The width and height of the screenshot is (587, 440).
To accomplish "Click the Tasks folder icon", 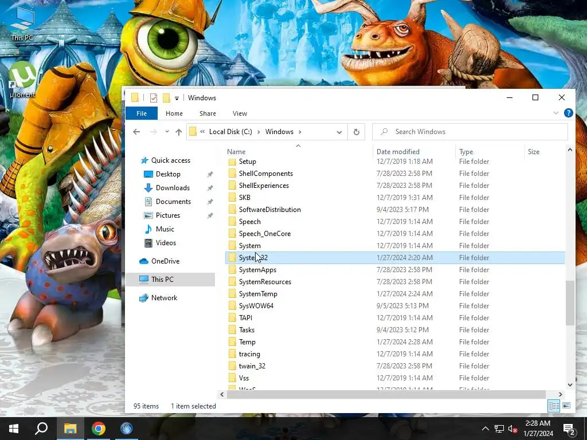I will click(x=233, y=330).
